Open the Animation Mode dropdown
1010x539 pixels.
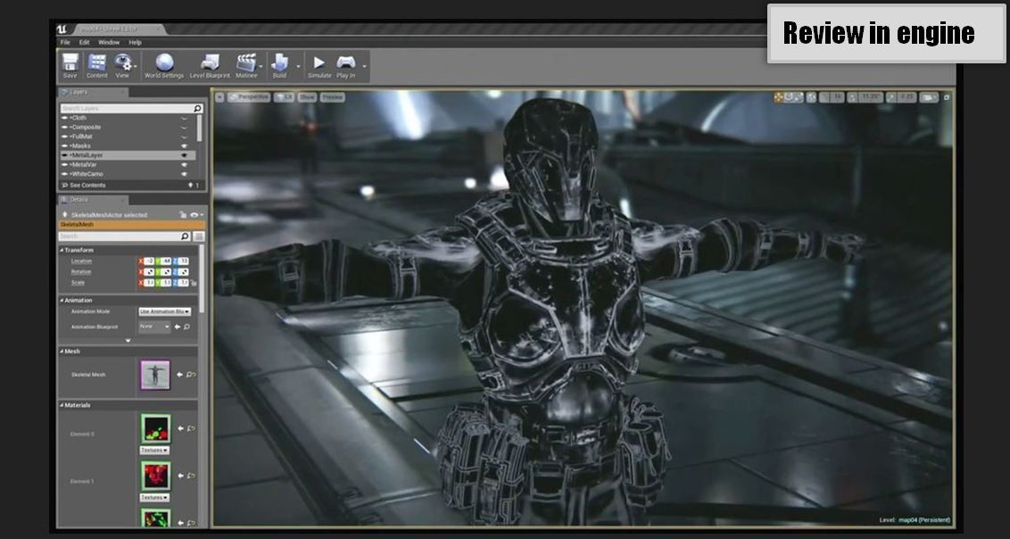click(164, 311)
